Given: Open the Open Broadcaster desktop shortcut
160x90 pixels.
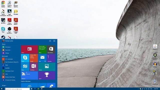Looking at the screenshot, I should click(x=9, y=30).
